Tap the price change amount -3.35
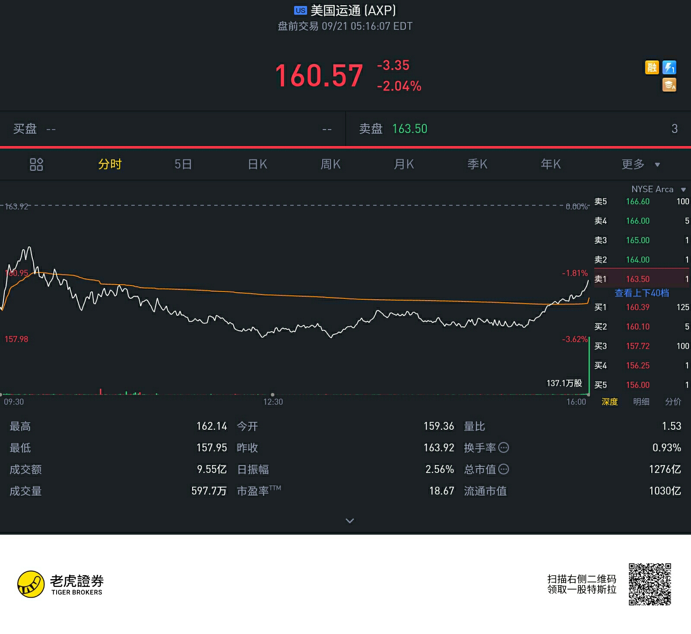The height and width of the screenshot is (634, 691). (x=393, y=65)
